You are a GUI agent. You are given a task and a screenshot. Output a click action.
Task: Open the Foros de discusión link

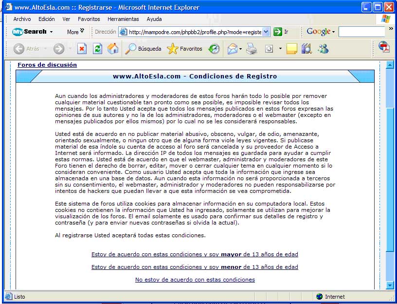47,65
